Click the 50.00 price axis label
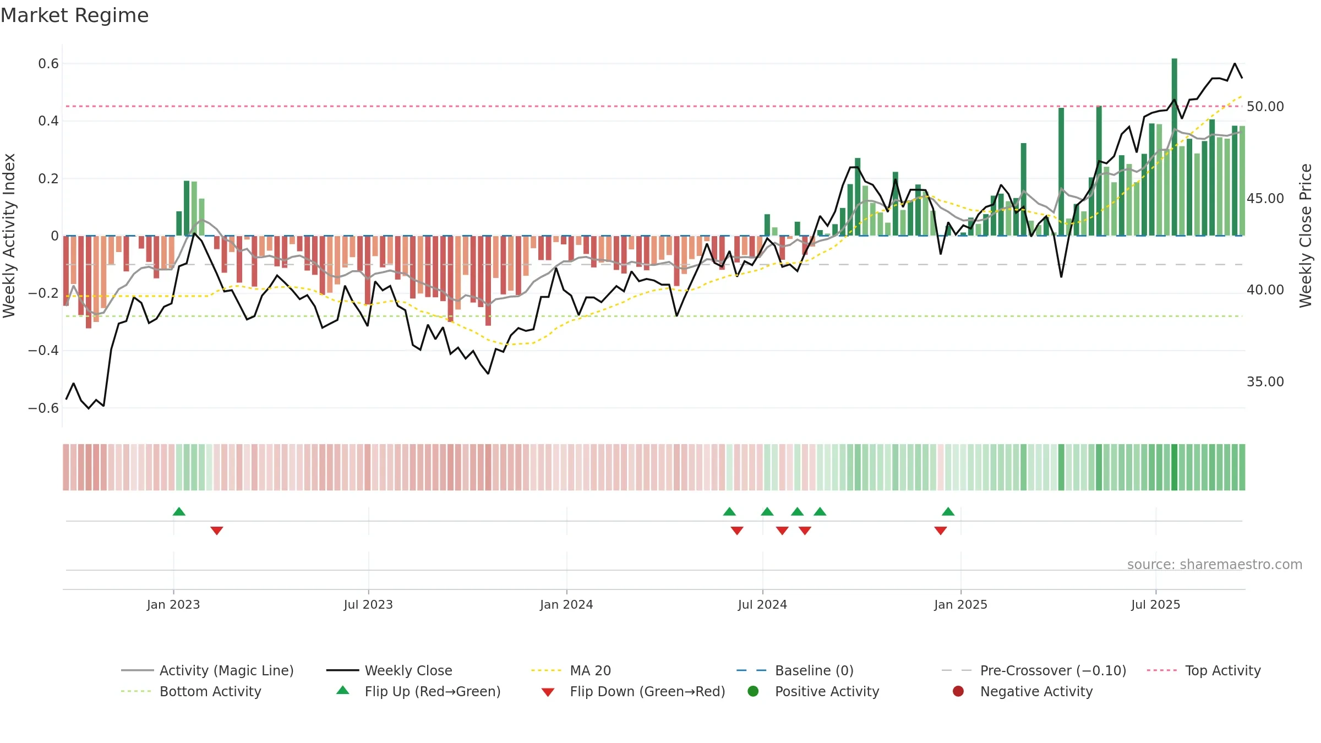The image size is (1321, 743). pyautogui.click(x=1265, y=107)
